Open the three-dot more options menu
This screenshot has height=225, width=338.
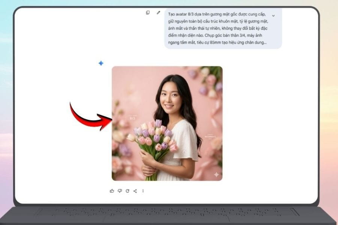[143, 191]
